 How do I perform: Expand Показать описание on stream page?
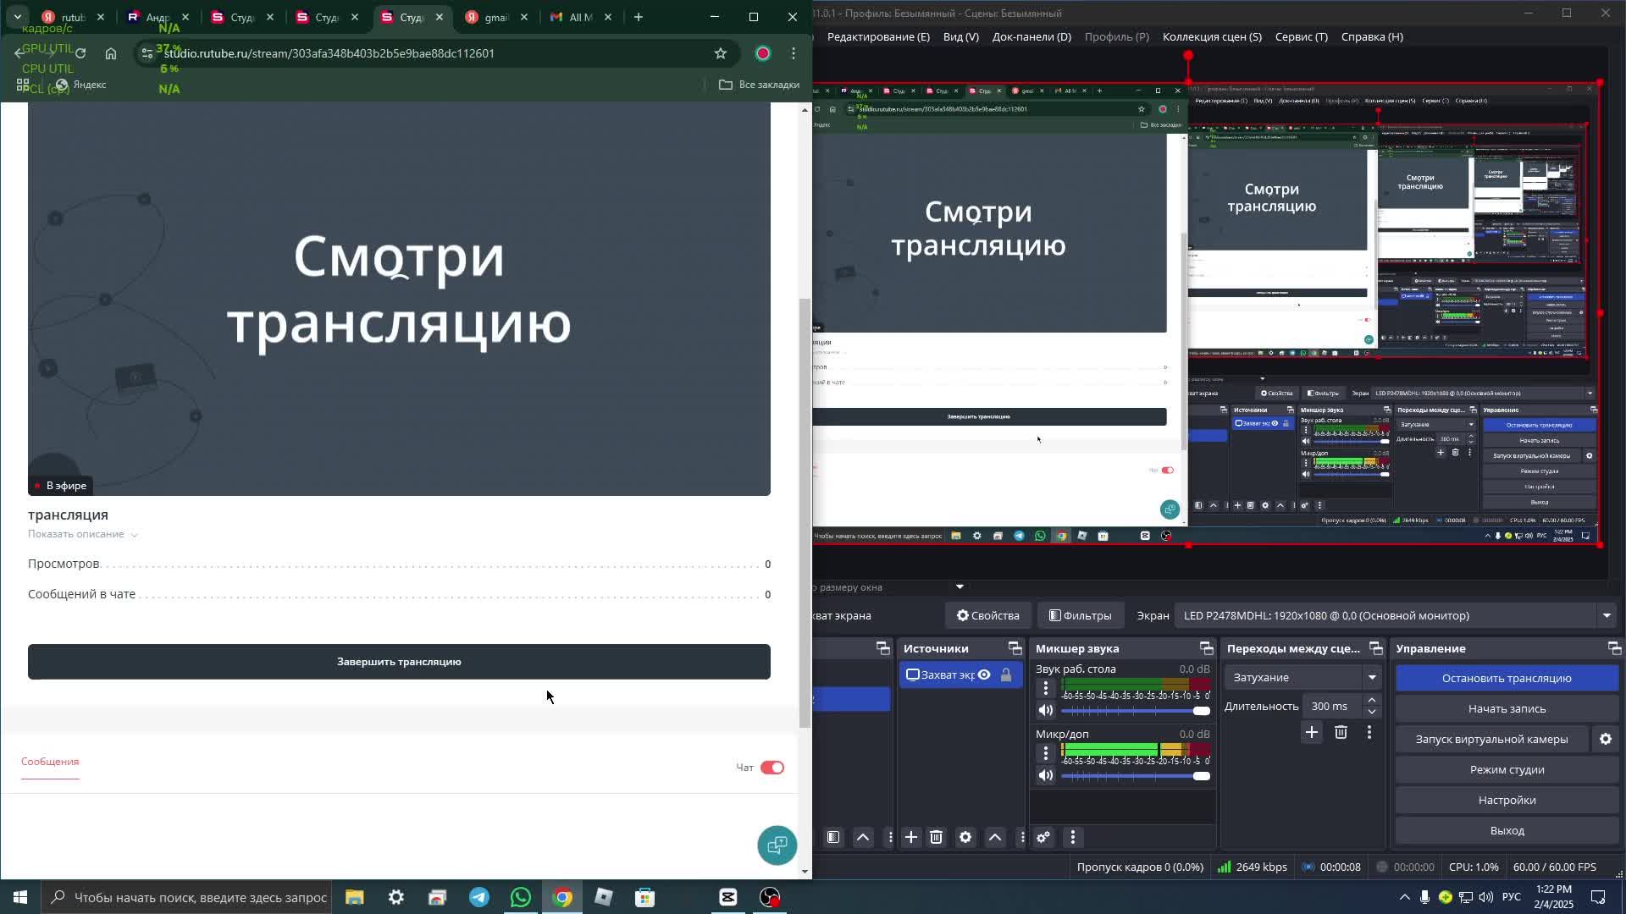pyautogui.click(x=82, y=534)
